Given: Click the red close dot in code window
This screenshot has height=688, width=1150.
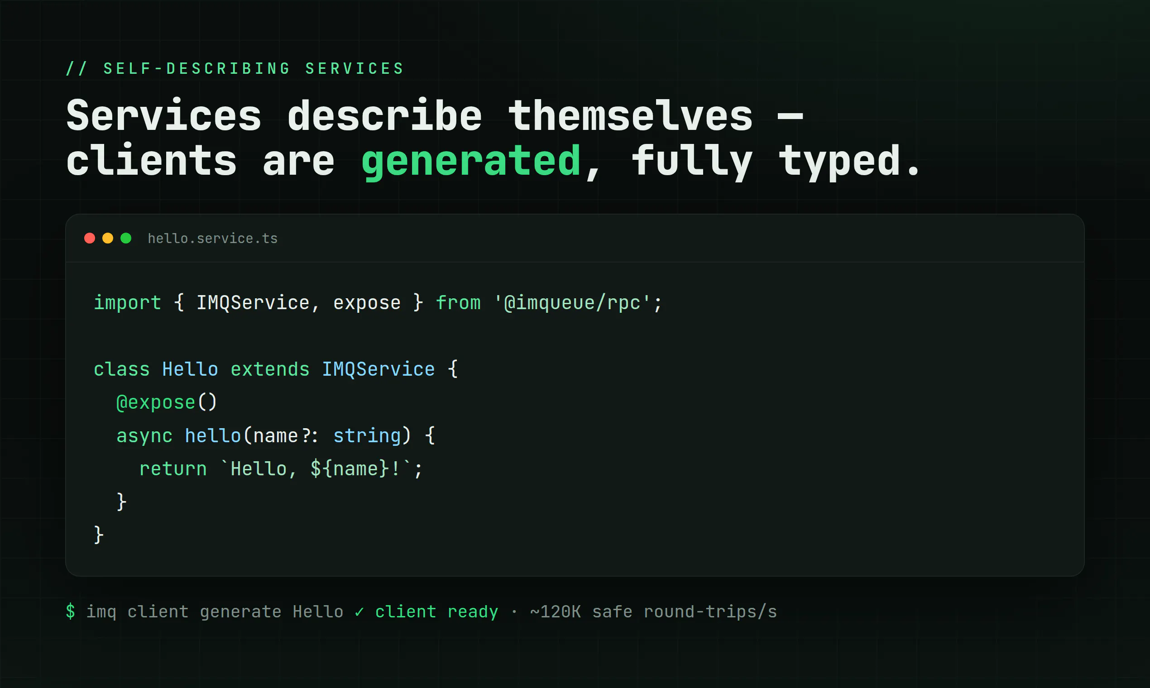Looking at the screenshot, I should pyautogui.click(x=90, y=238).
